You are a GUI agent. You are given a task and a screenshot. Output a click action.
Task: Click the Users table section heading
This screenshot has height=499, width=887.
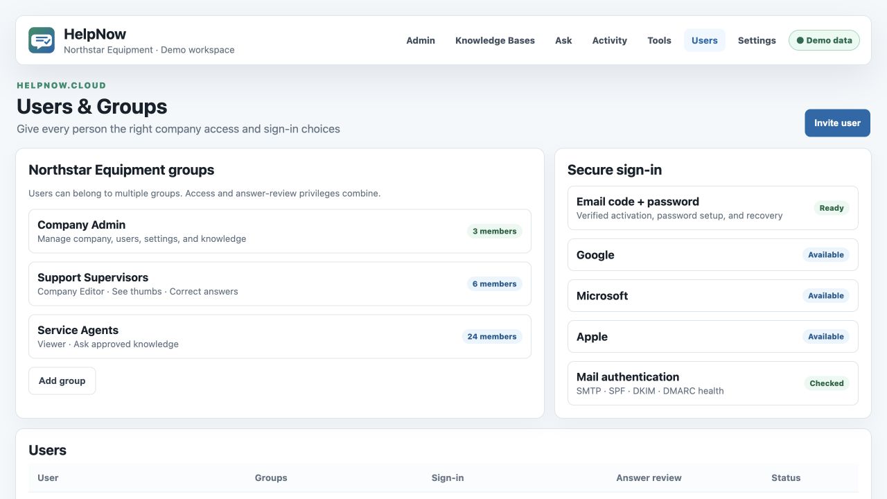click(x=48, y=450)
